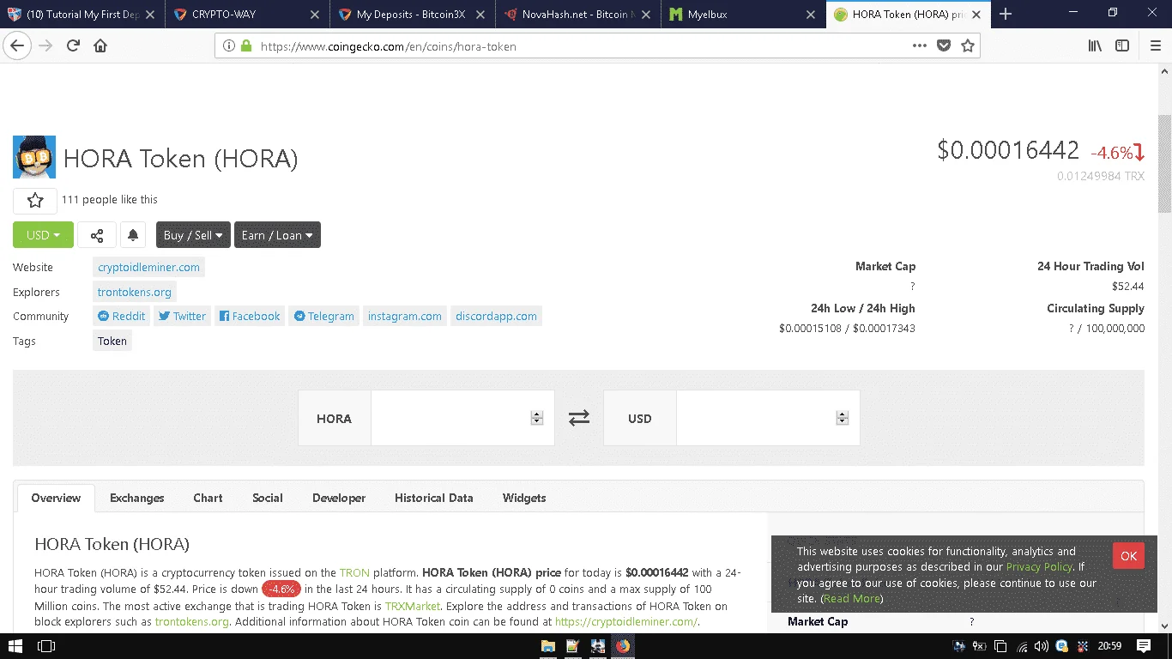Open the instagram.com community link

[x=405, y=316]
